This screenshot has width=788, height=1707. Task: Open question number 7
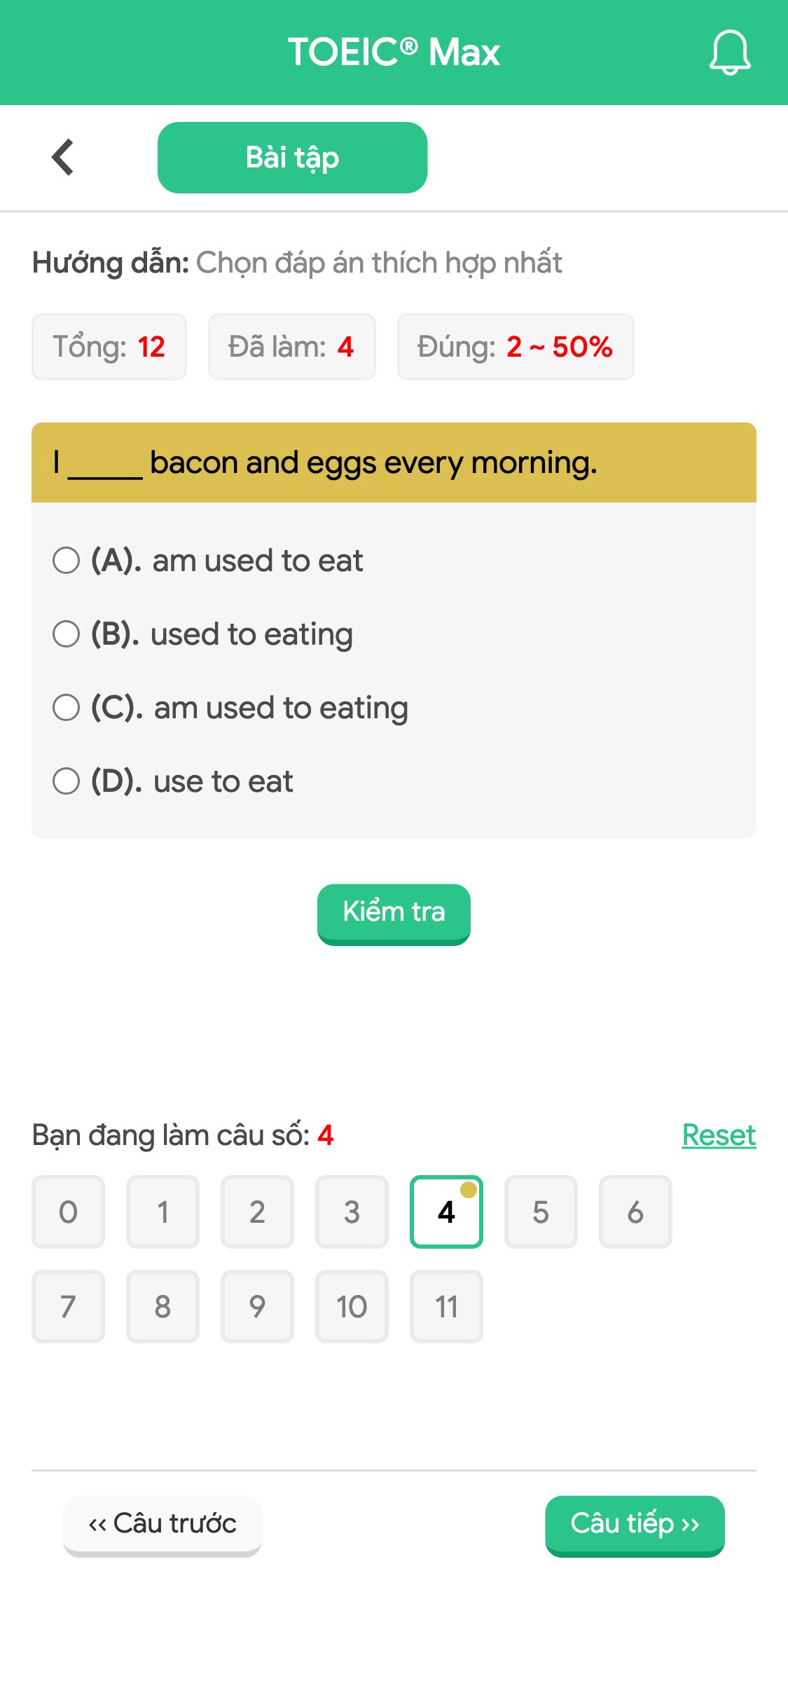pyautogui.click(x=68, y=1306)
